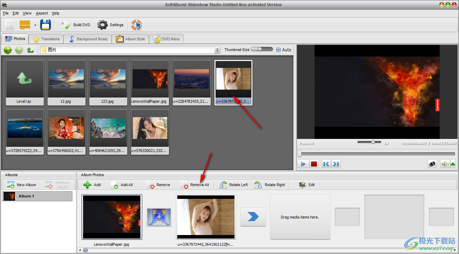The height and width of the screenshot is (254, 459).
Task: Switch to the DVD Menu tab
Action: pos(167,39)
